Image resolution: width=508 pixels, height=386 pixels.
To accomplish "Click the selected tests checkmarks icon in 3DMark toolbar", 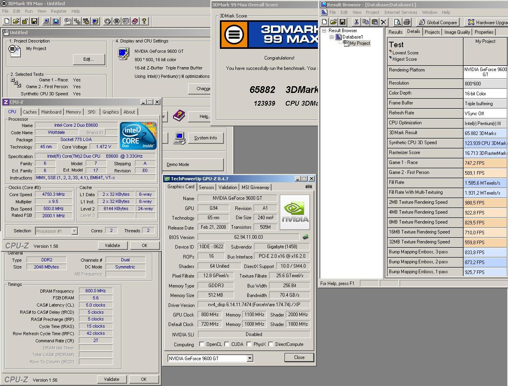I will [x=77, y=21].
